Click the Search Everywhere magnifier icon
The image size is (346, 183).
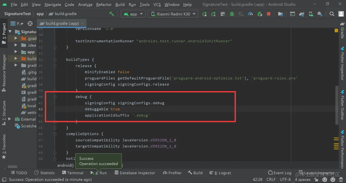[x=332, y=14]
